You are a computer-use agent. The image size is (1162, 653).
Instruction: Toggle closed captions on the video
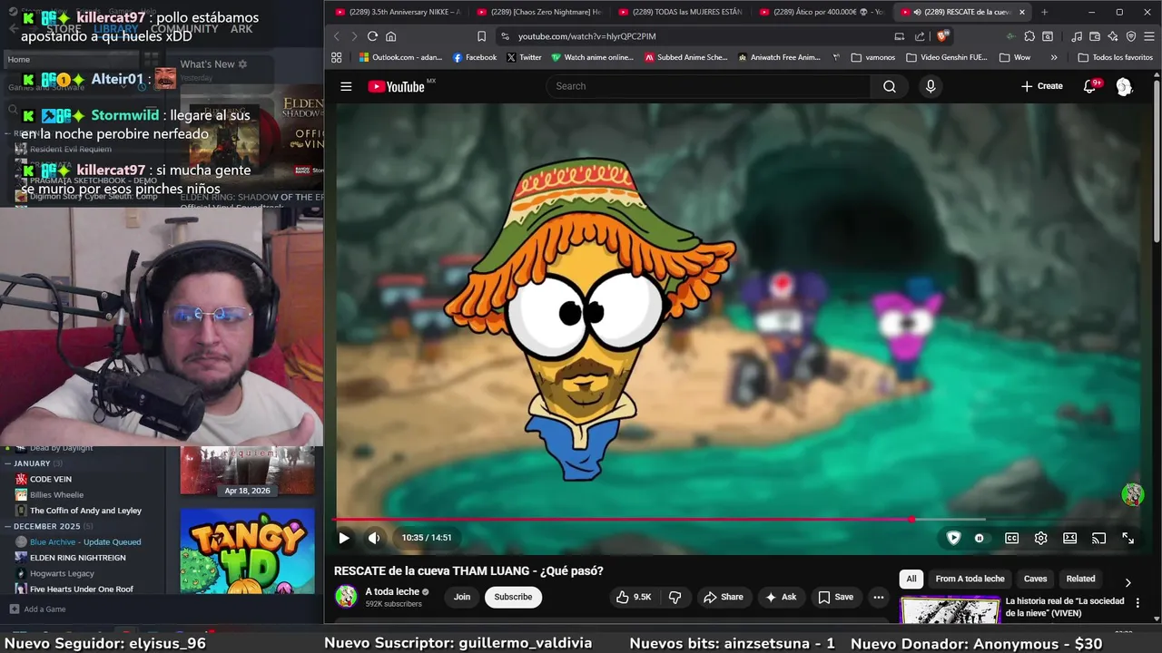pos(1011,538)
